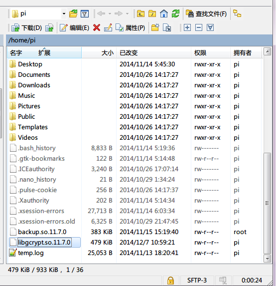
Task: Open the home directory icon
Action: pyautogui.click(x=164, y=13)
